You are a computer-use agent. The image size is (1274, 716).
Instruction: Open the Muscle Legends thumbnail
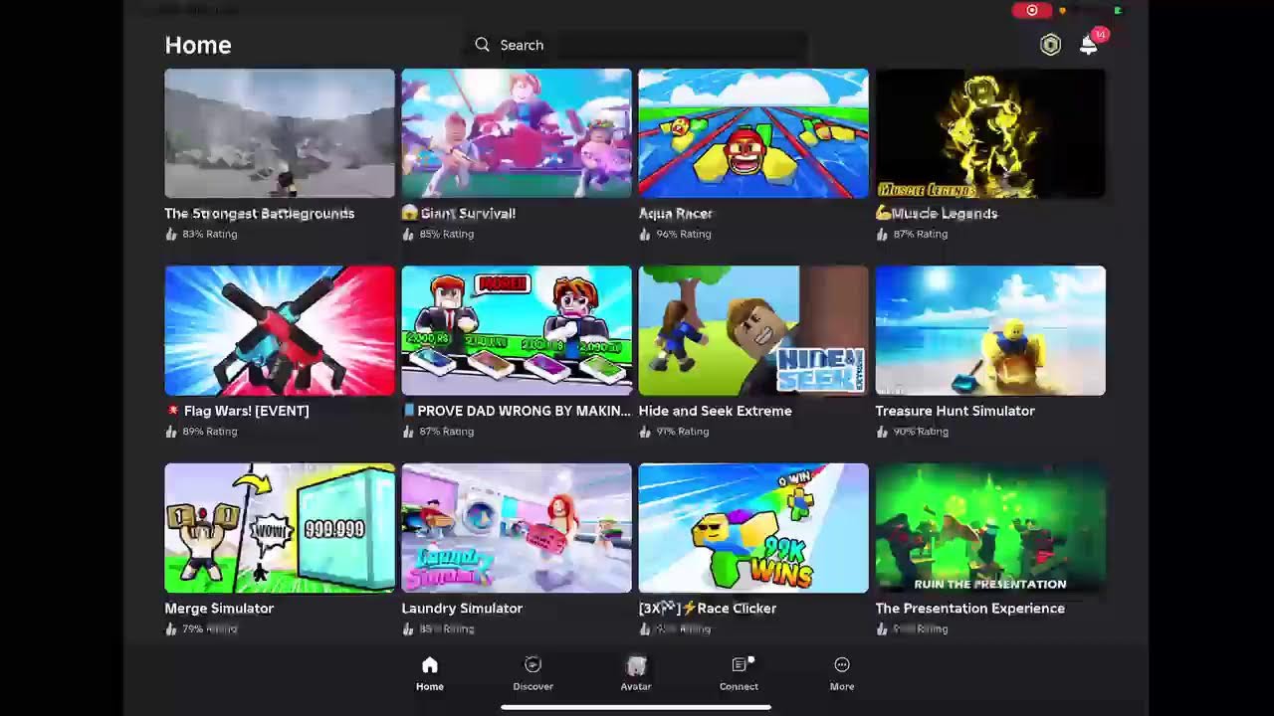click(990, 133)
